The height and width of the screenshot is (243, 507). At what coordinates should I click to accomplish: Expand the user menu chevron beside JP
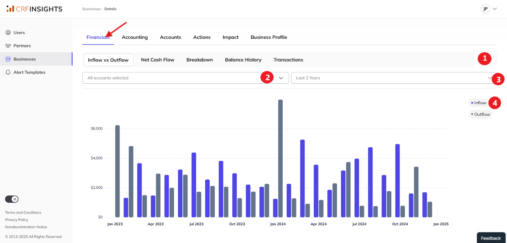(x=495, y=9)
